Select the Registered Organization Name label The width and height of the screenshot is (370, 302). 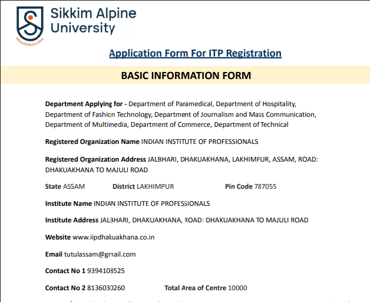[x=92, y=142]
